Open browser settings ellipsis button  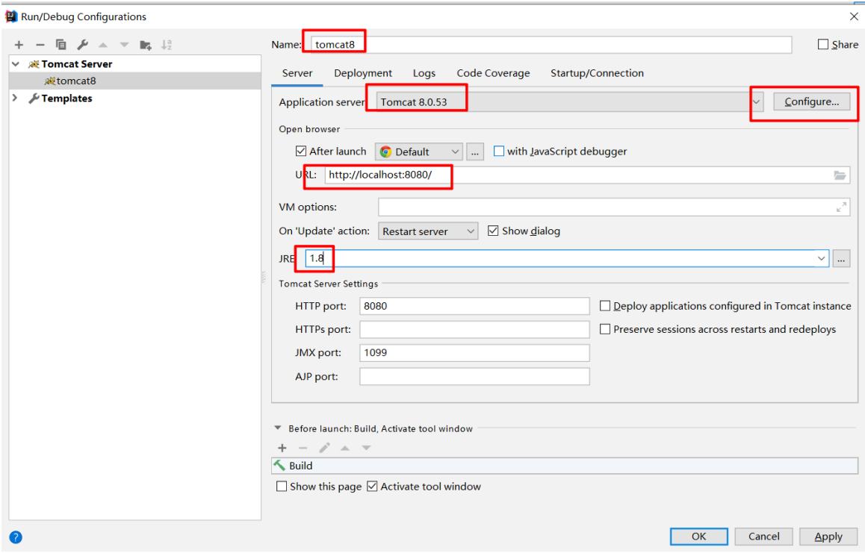(475, 151)
